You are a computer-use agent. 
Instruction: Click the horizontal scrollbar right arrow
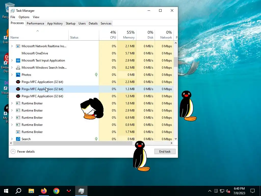click(x=172, y=143)
